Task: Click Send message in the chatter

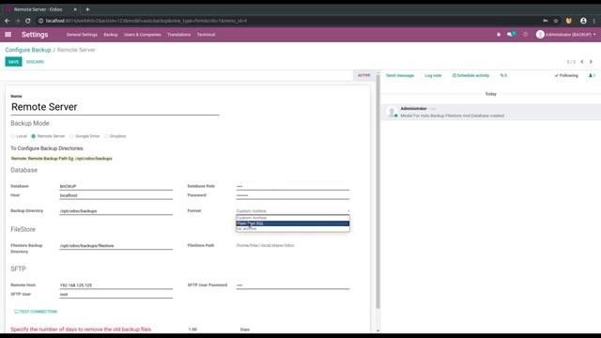Action: pos(400,75)
